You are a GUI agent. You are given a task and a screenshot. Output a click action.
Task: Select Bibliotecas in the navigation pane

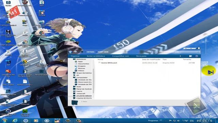click(x=81, y=59)
